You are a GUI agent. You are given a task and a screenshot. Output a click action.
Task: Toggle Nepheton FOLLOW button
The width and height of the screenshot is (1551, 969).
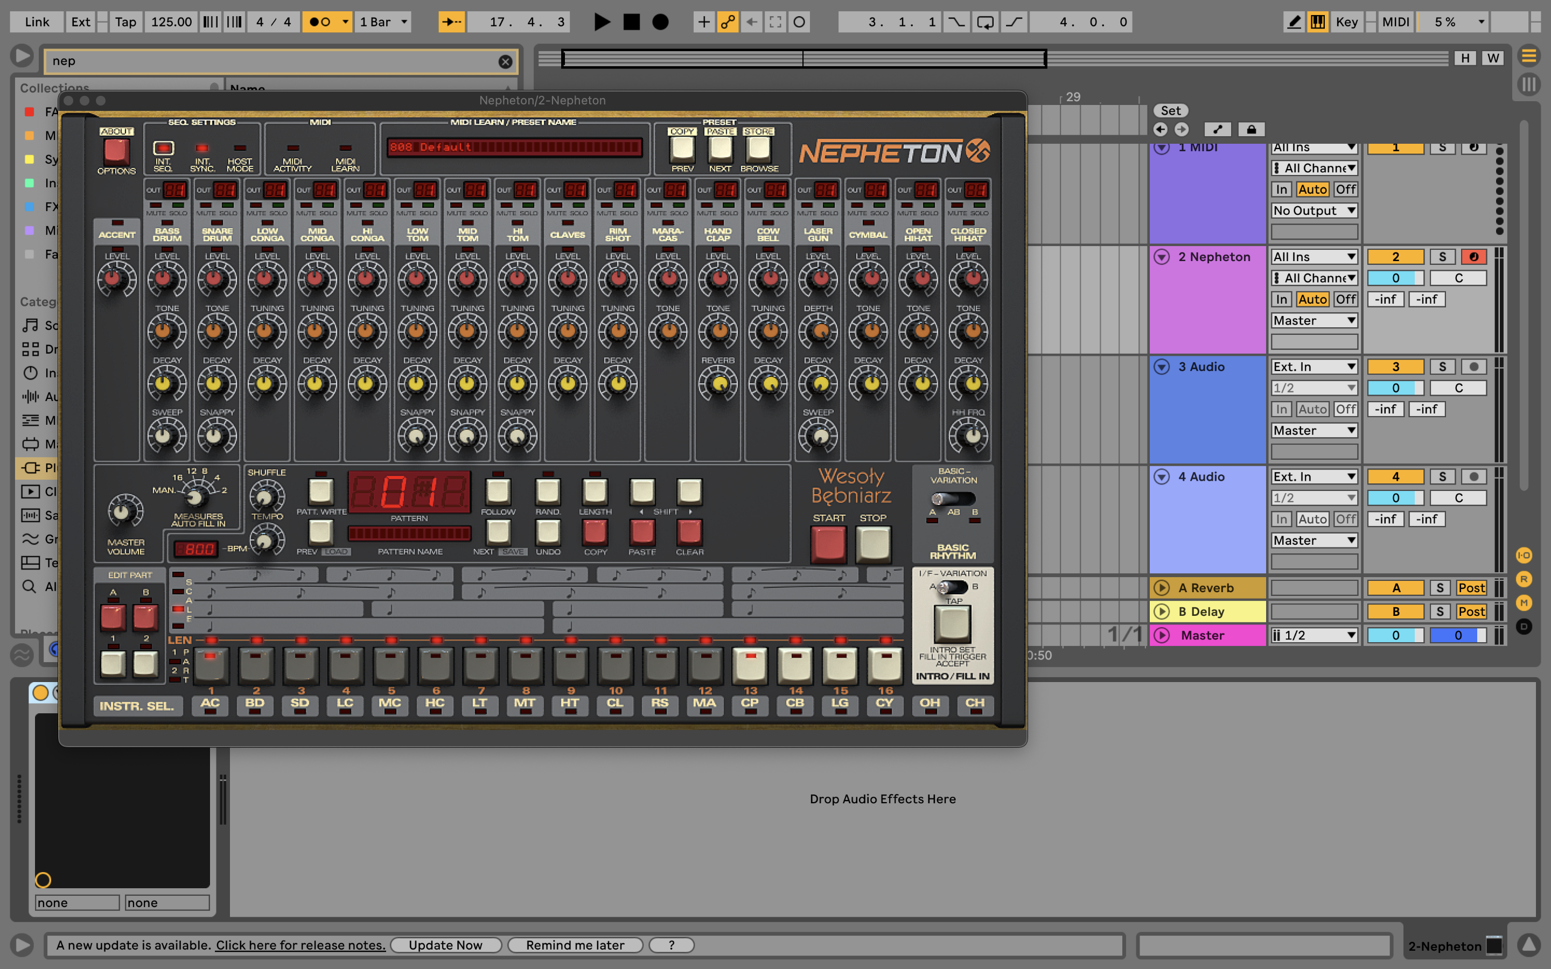click(498, 491)
